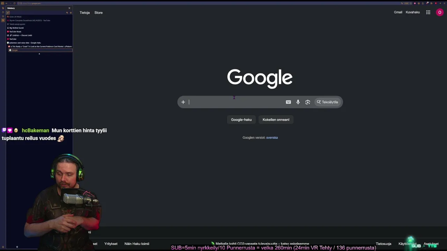This screenshot has height=251, width=447.
Task: Open the Gmail link
Action: (x=398, y=12)
